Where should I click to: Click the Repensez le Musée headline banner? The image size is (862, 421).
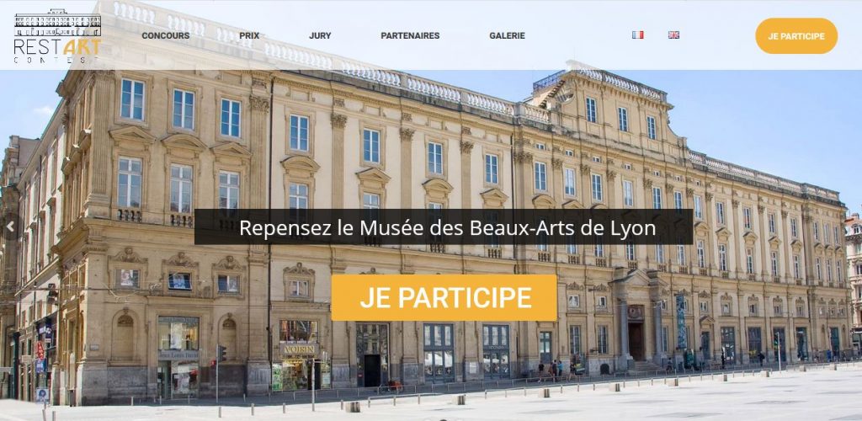point(444,226)
